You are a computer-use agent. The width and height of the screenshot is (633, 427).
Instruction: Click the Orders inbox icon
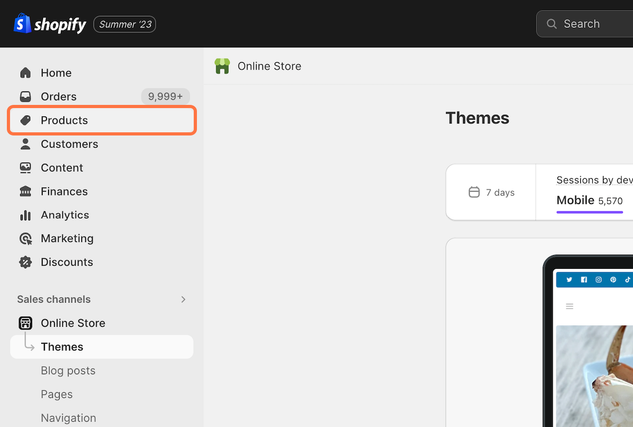(x=25, y=96)
